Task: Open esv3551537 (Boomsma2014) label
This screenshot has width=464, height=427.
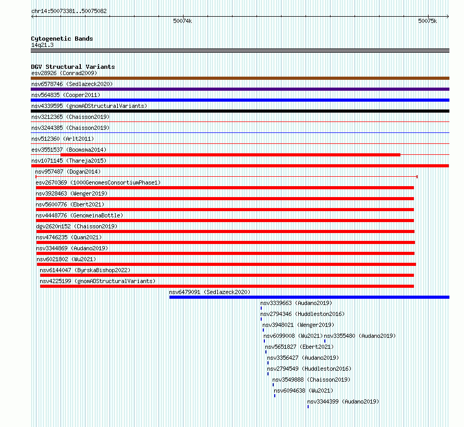Action: point(69,150)
